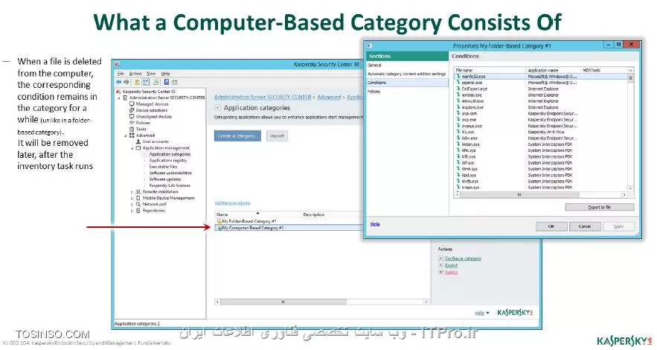Click Add/Remove columns link
Image resolution: width=657 pixels, height=350 pixels.
click(233, 203)
